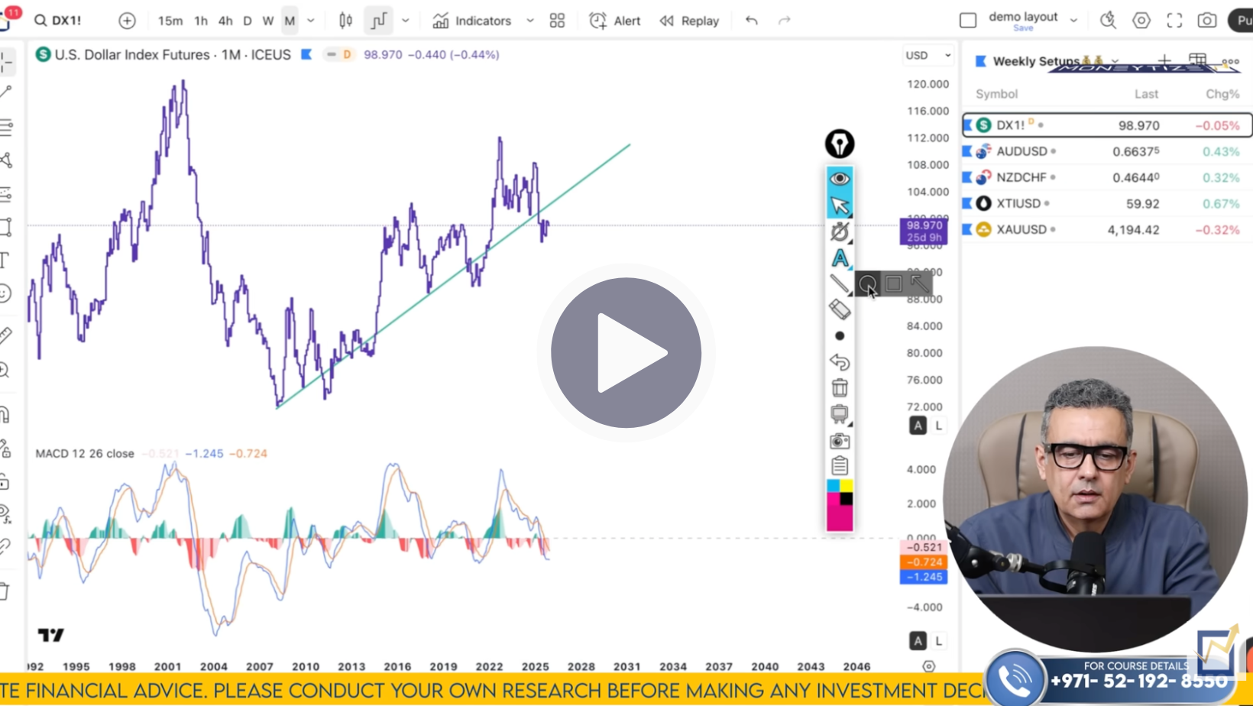
Task: Toggle auto scale with the A button
Action: (x=918, y=426)
